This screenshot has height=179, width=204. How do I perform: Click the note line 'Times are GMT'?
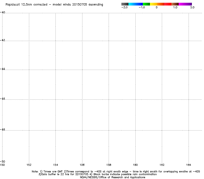[53, 172]
